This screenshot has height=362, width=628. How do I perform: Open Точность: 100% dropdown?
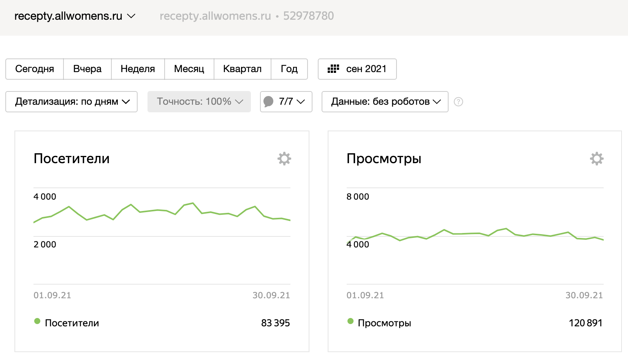click(199, 102)
